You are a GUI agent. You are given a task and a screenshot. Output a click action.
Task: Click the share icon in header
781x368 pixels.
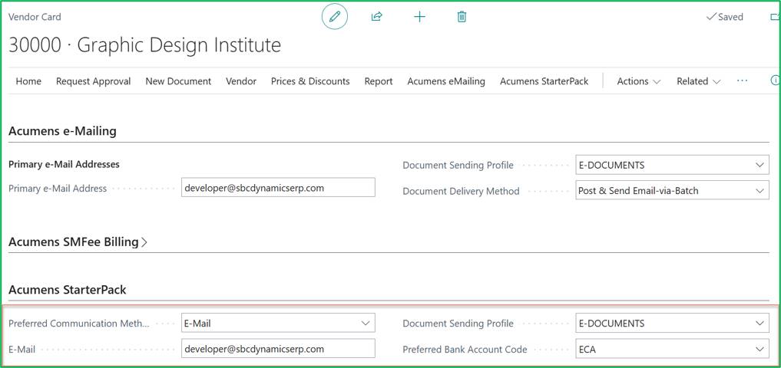coord(376,17)
